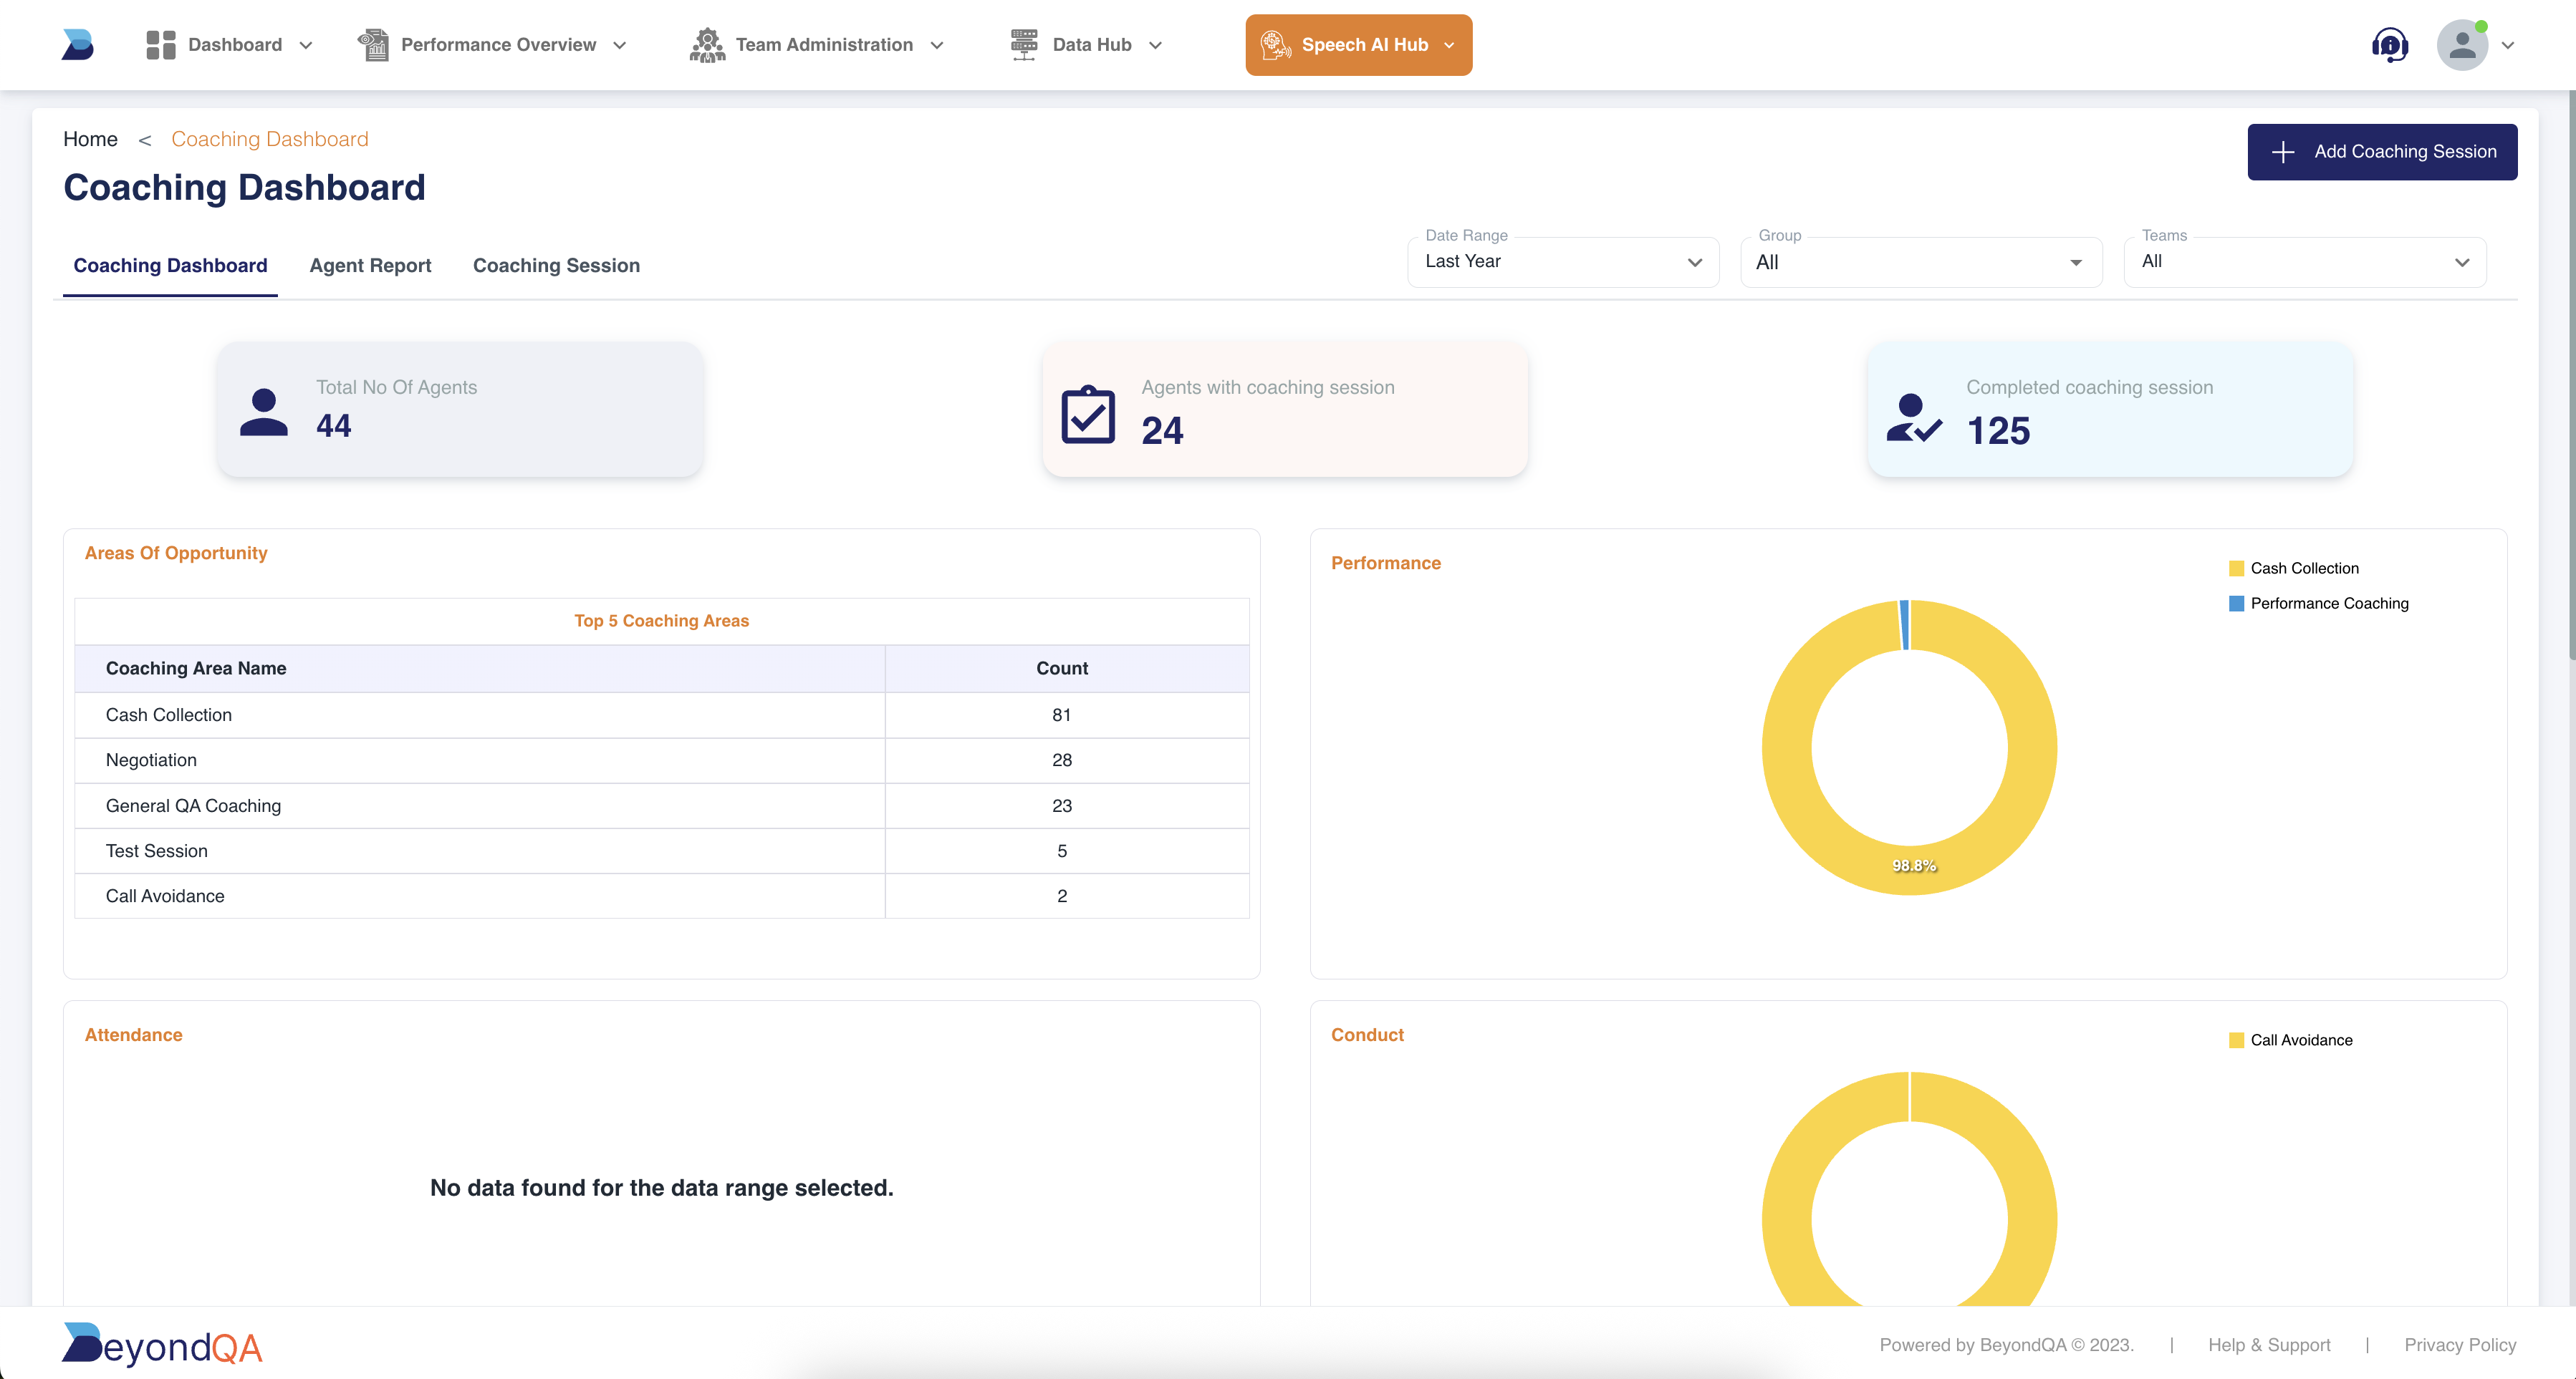Open the Coaching Session tab
Screen dimensions: 2576x1379
[556, 266]
